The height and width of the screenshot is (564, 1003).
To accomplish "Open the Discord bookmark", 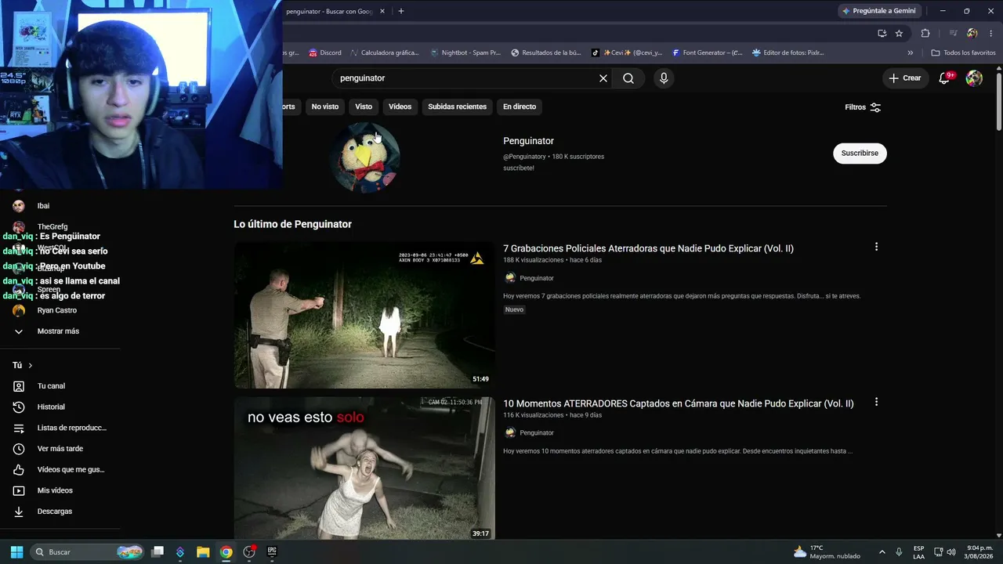I will [325, 53].
